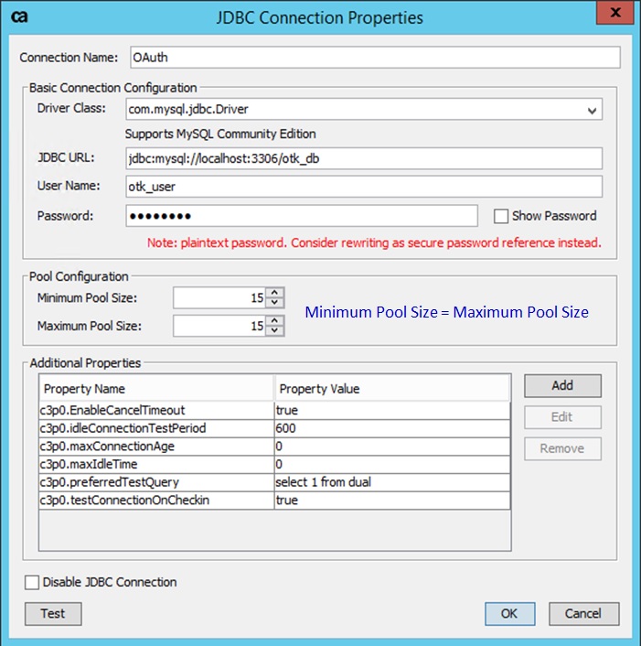Select the User Name input field
This screenshot has width=641, height=646.
(363, 187)
